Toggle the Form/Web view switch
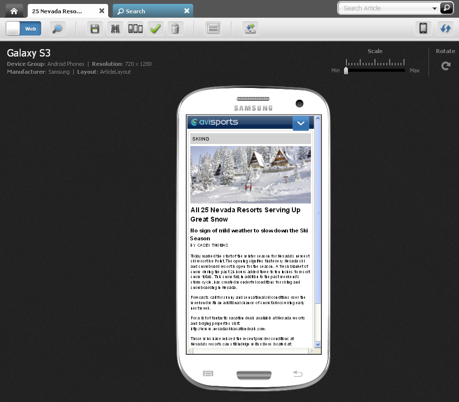 click(24, 29)
